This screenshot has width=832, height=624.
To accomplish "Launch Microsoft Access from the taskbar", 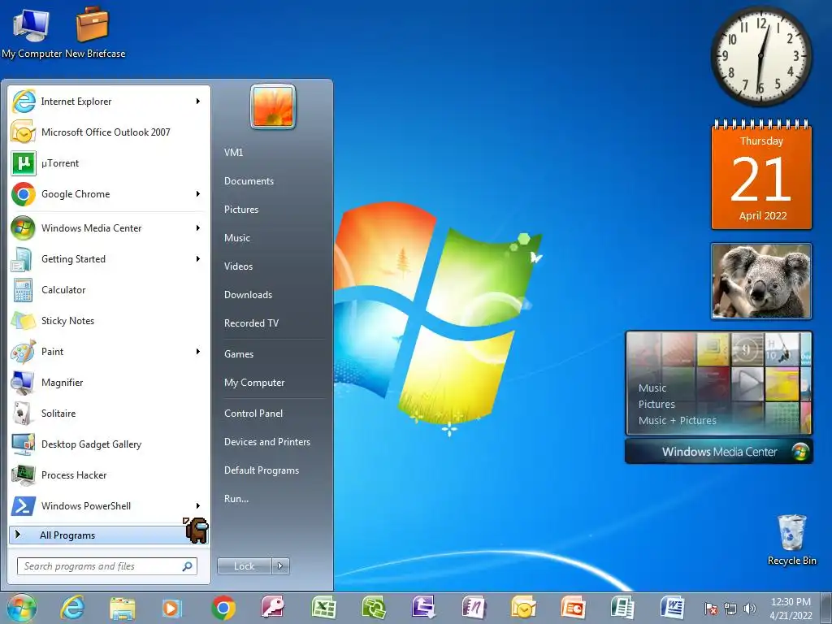I will coord(273,608).
